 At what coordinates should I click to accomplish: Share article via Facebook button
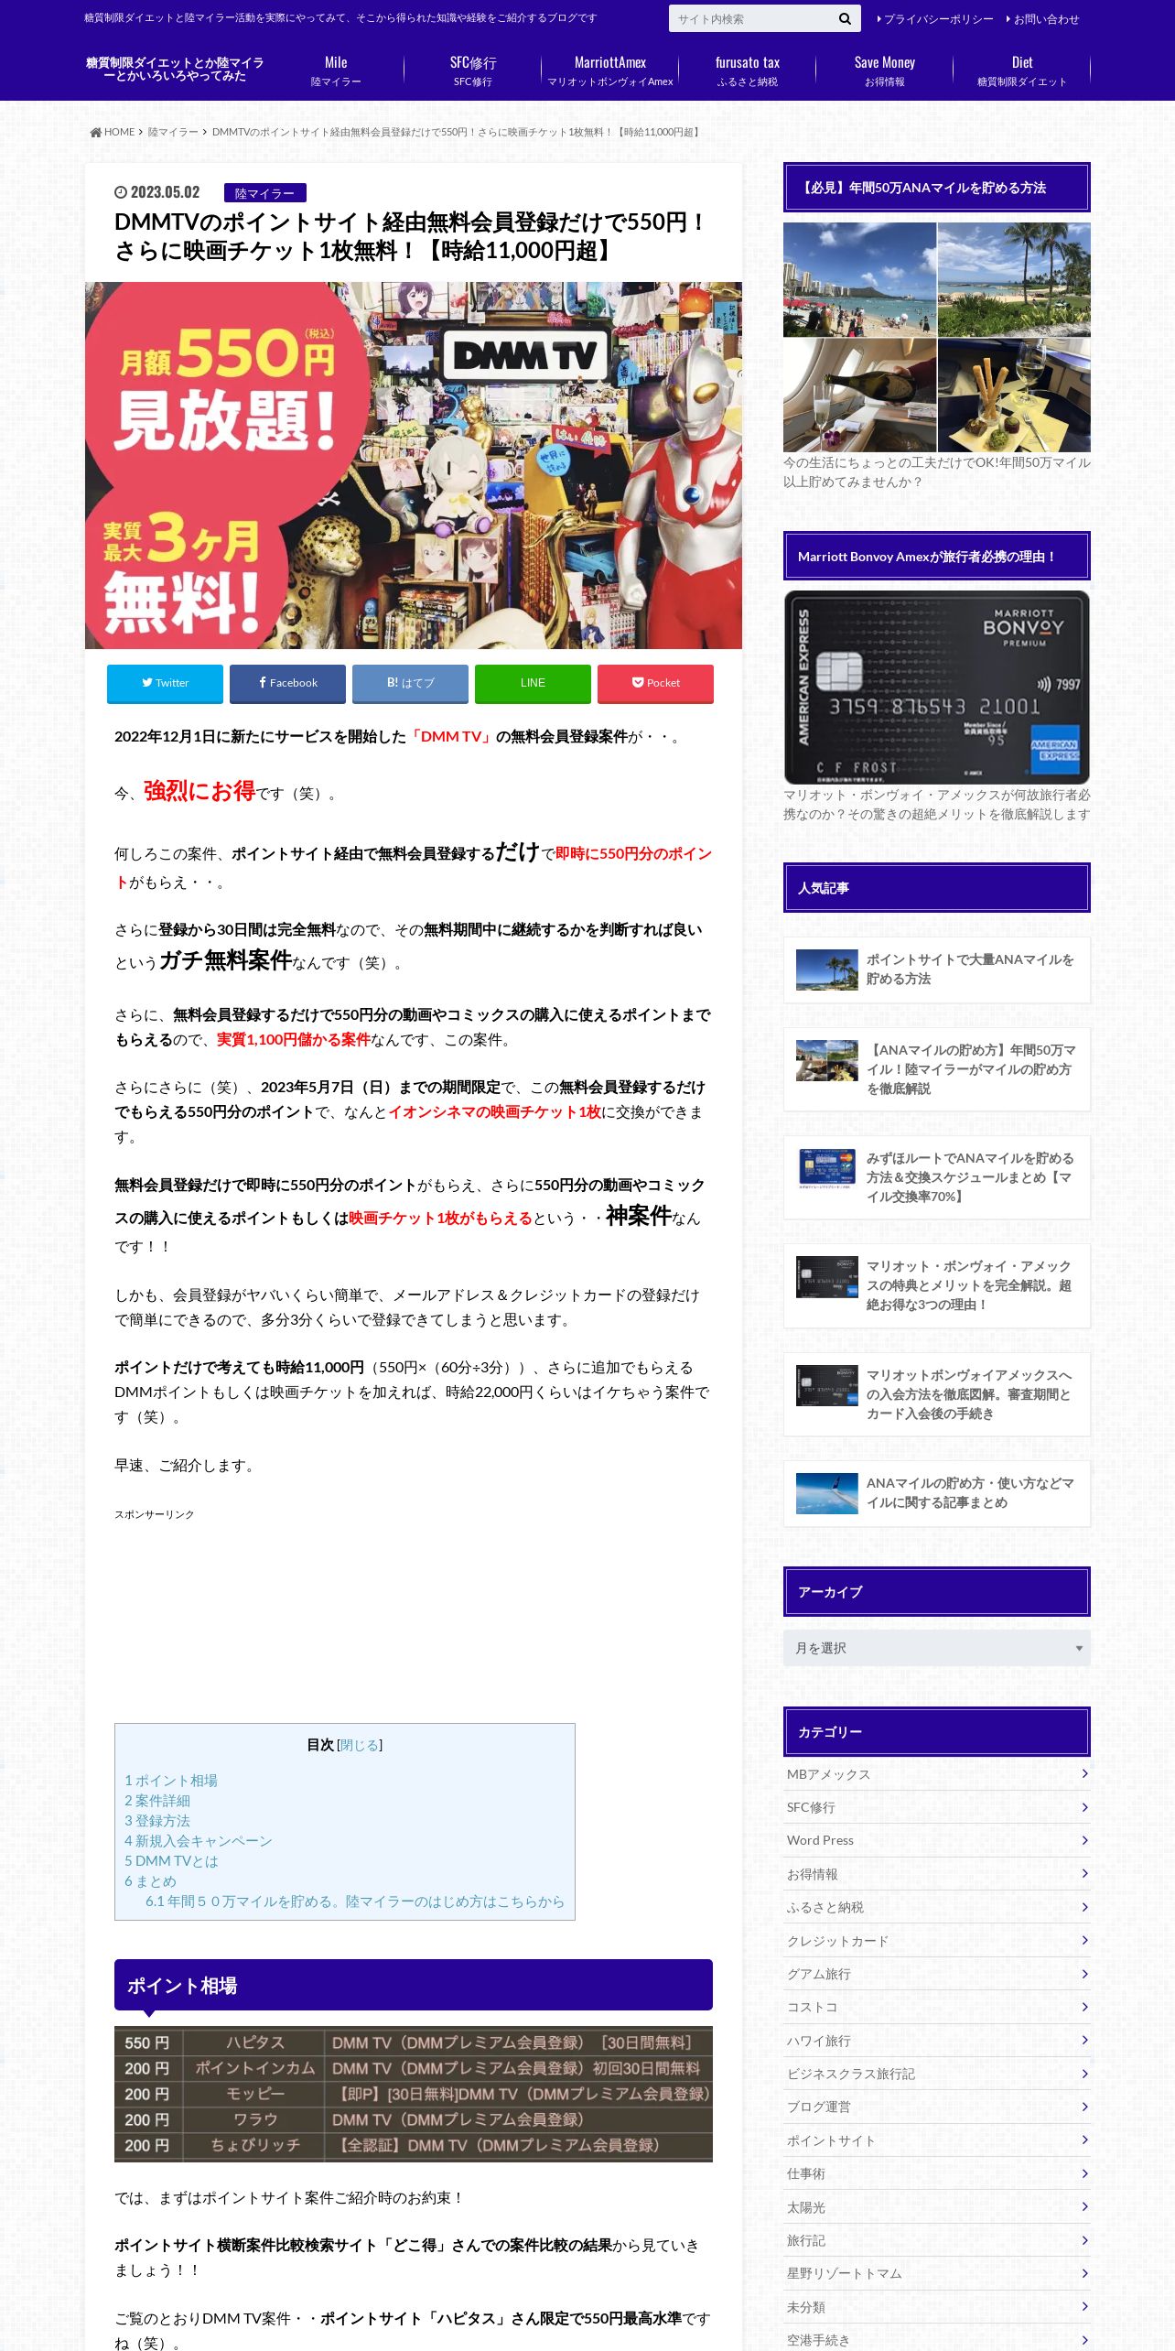click(x=287, y=683)
